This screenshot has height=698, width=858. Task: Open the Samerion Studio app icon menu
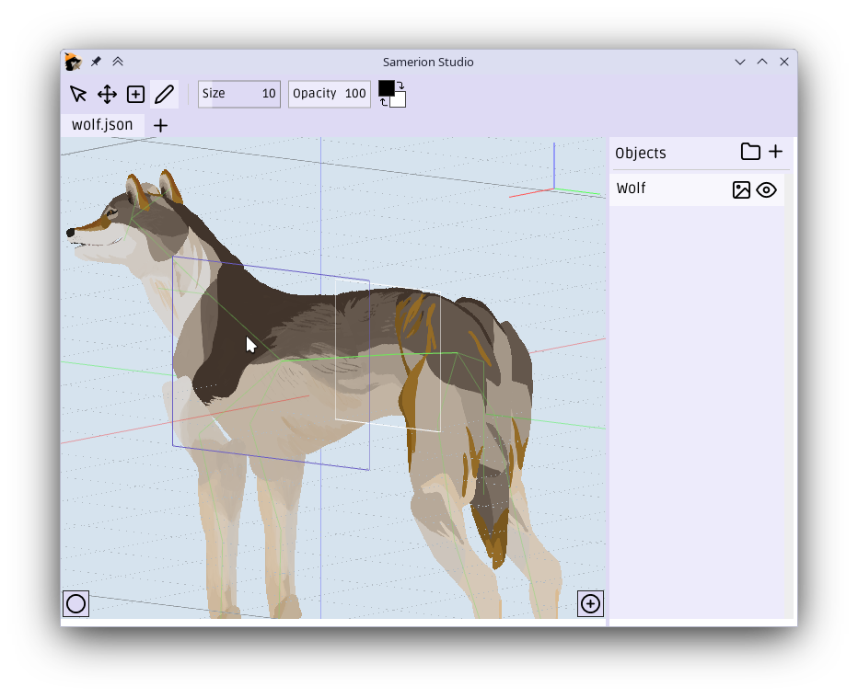(74, 62)
